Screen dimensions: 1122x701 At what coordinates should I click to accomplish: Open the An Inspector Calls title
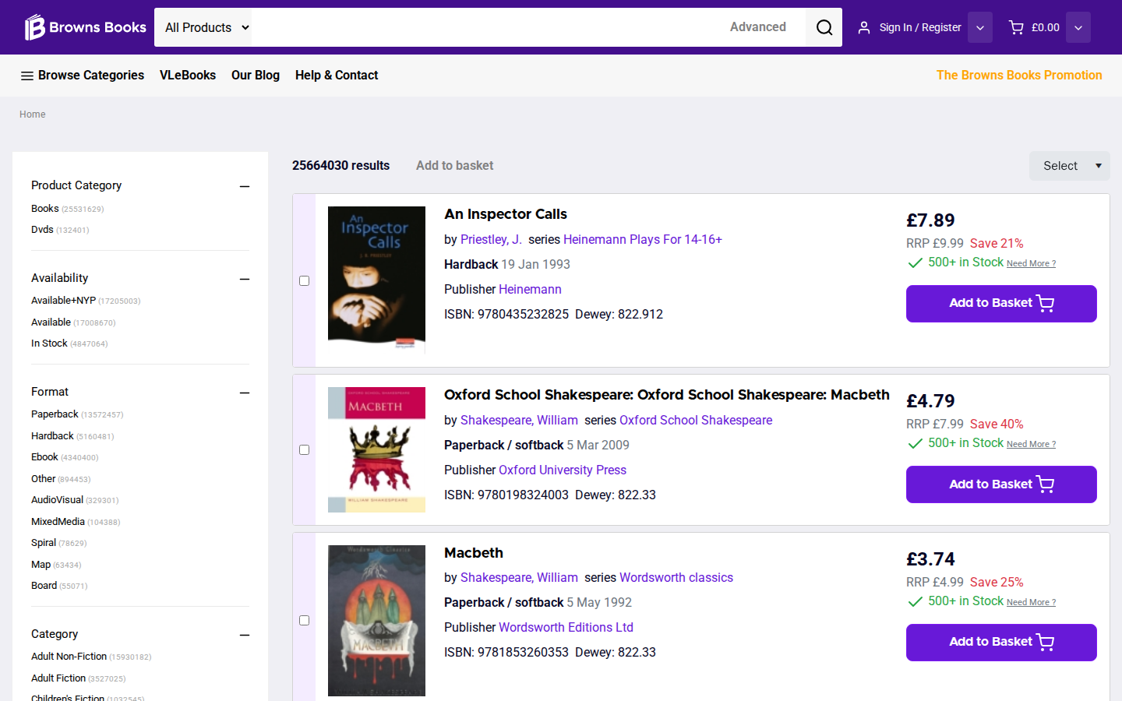[506, 214]
